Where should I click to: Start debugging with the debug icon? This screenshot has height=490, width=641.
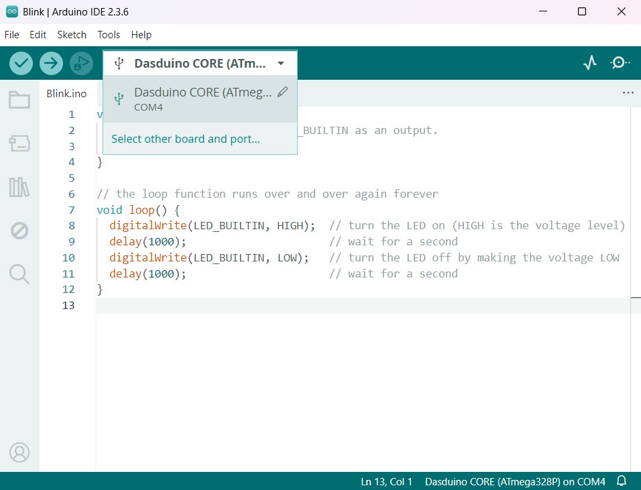point(81,63)
